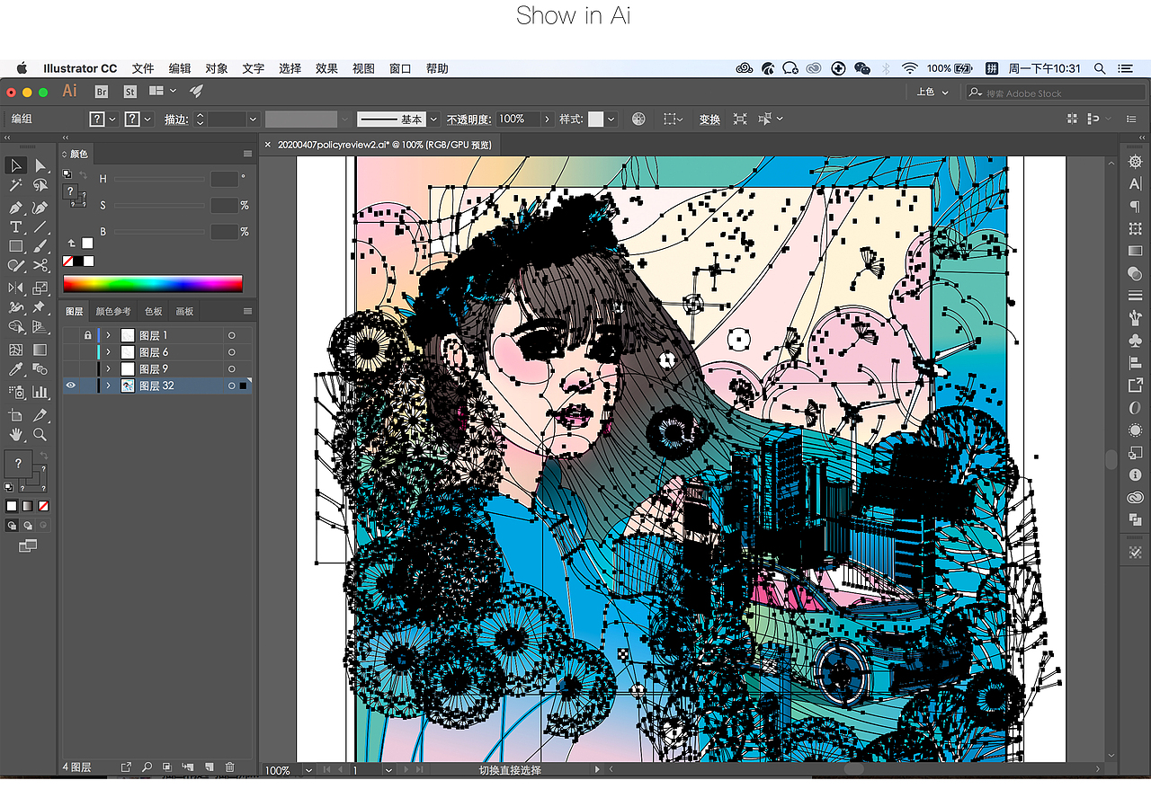Activate the Artboard tool

coord(15,415)
